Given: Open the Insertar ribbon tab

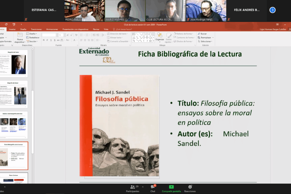Looking at the screenshot, I should pos(12,29).
